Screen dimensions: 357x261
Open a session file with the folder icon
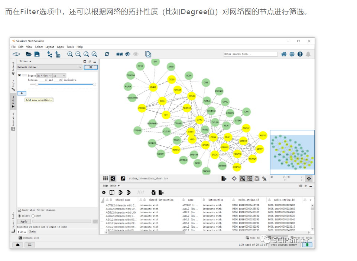(x=29, y=54)
